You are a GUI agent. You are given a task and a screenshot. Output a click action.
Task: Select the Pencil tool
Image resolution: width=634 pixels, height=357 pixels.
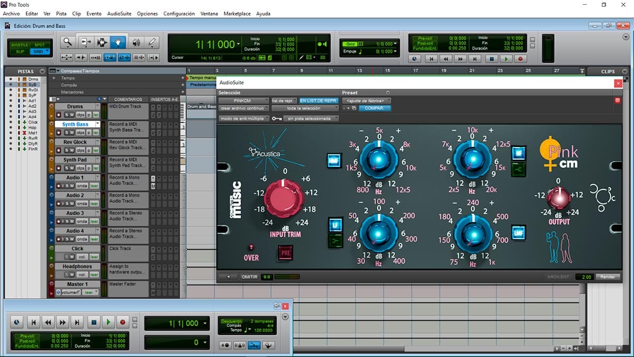coord(152,42)
